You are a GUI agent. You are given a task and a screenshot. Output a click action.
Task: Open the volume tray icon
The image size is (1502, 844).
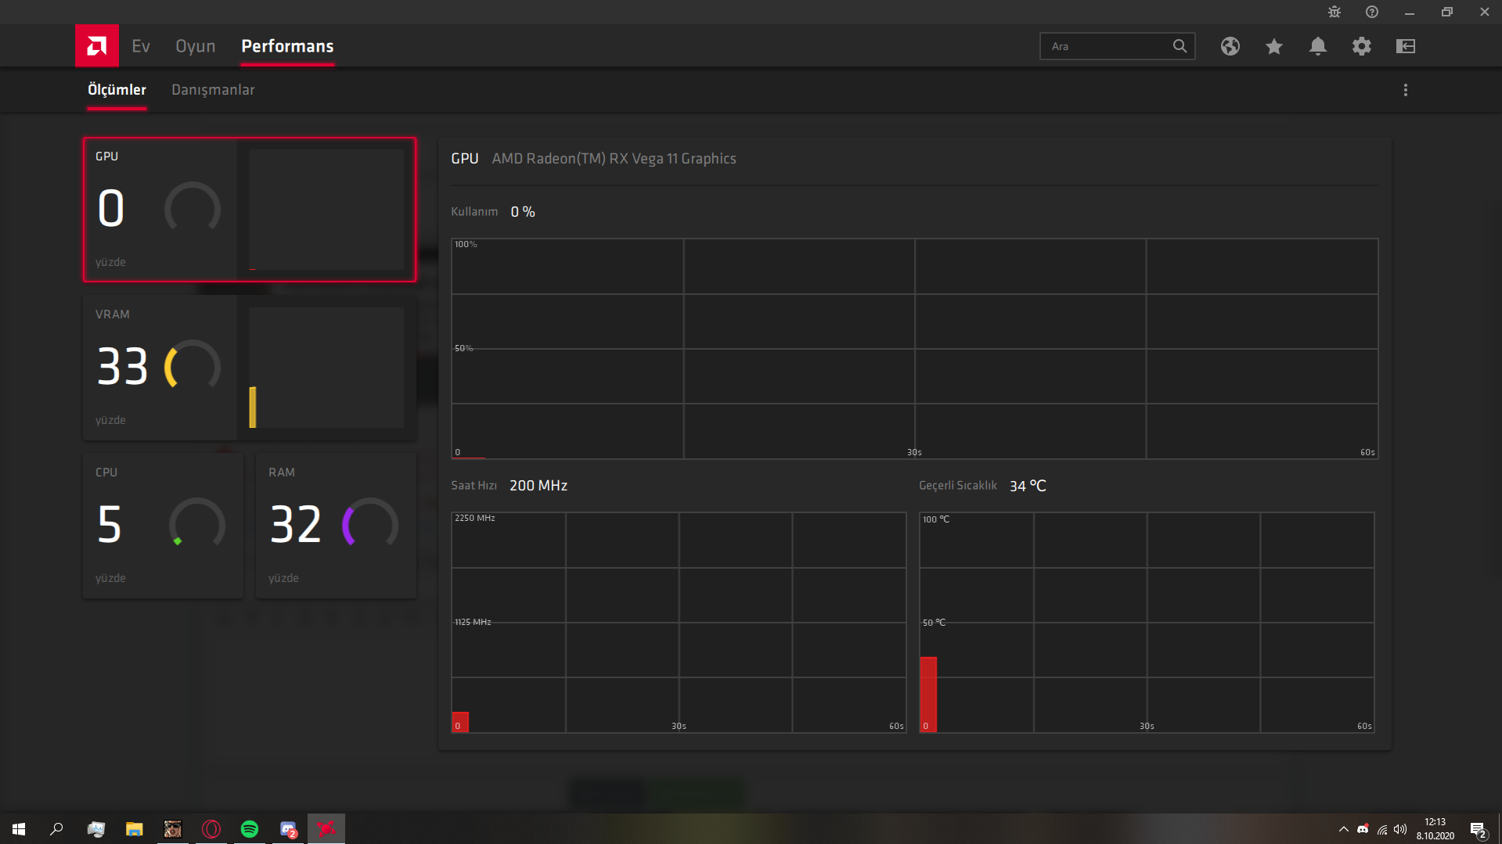click(x=1400, y=829)
